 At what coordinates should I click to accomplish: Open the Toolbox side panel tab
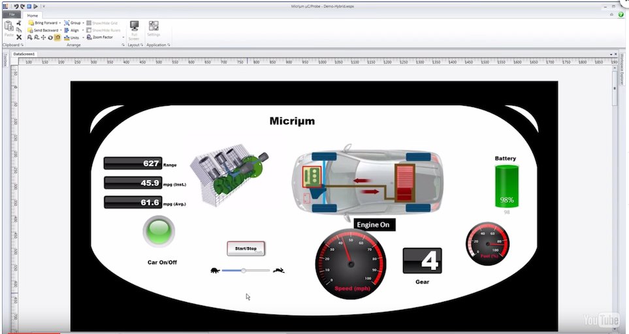pos(5,59)
